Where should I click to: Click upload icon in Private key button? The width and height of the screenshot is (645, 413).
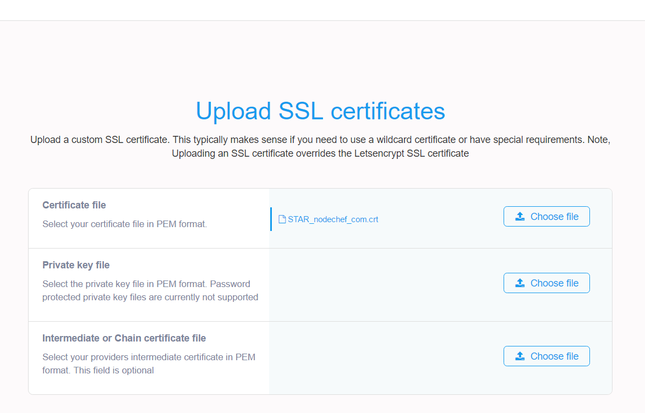click(520, 283)
